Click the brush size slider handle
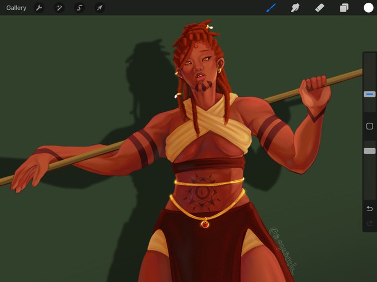This screenshot has width=377, height=282. (x=370, y=94)
